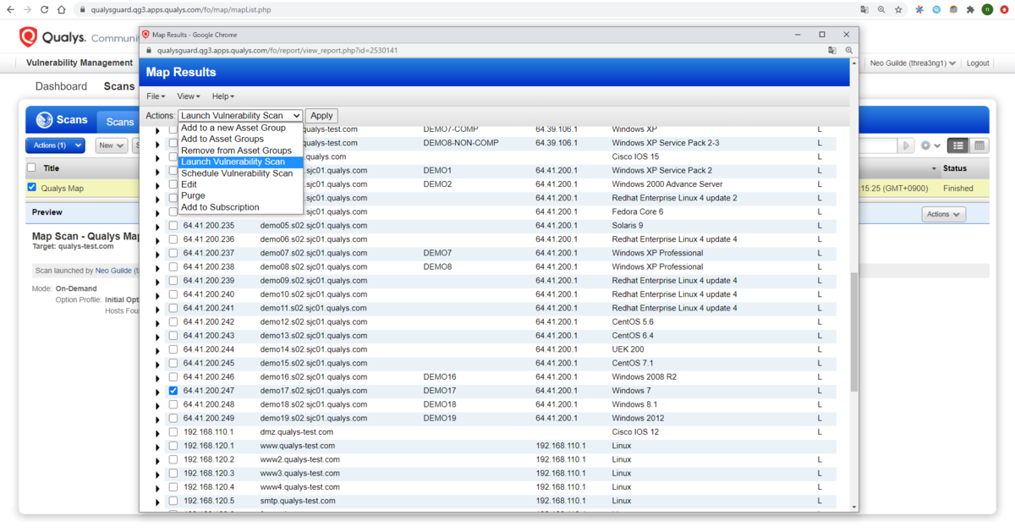Expand row for host 64.41.200.236
Viewport: 1015px width, 532px height.
click(x=157, y=240)
